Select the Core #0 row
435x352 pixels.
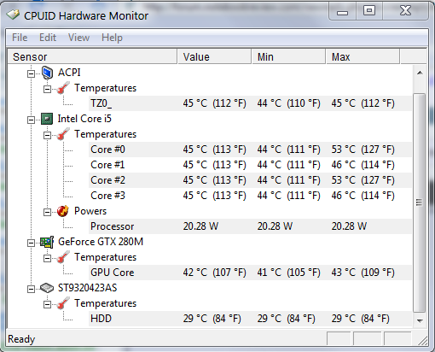pyautogui.click(x=250, y=150)
